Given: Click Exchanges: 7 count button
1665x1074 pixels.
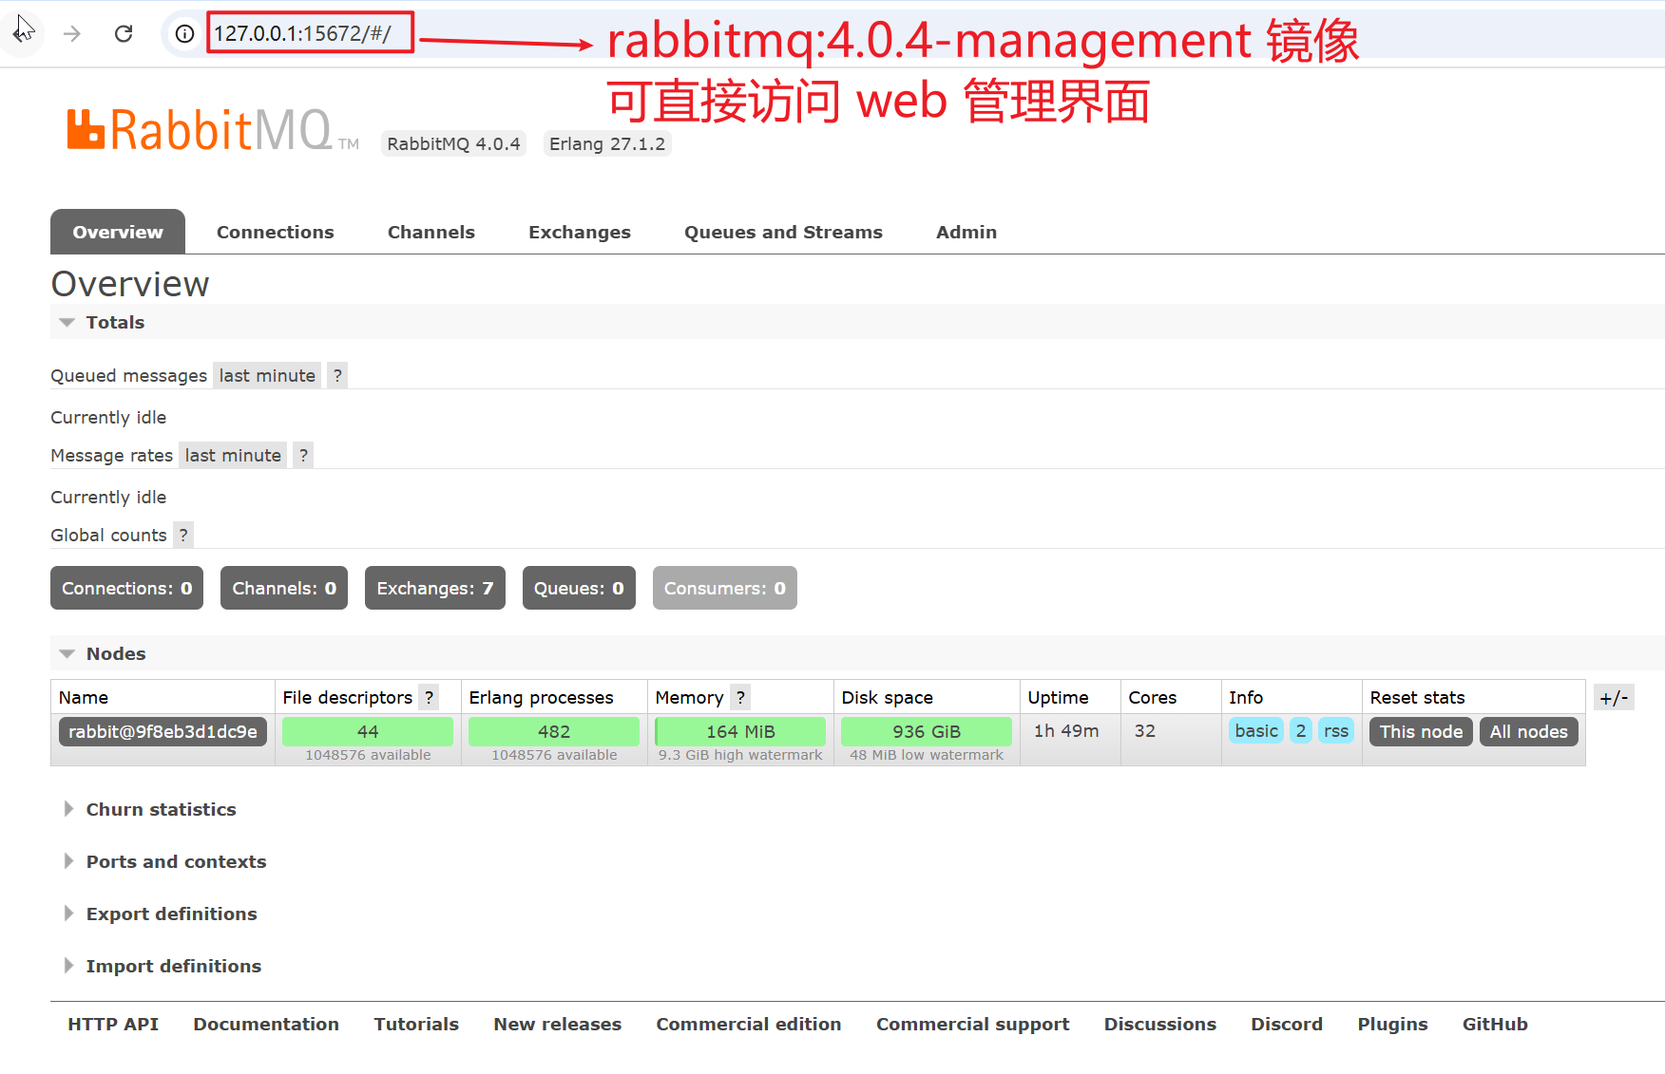Looking at the screenshot, I should tap(435, 588).
